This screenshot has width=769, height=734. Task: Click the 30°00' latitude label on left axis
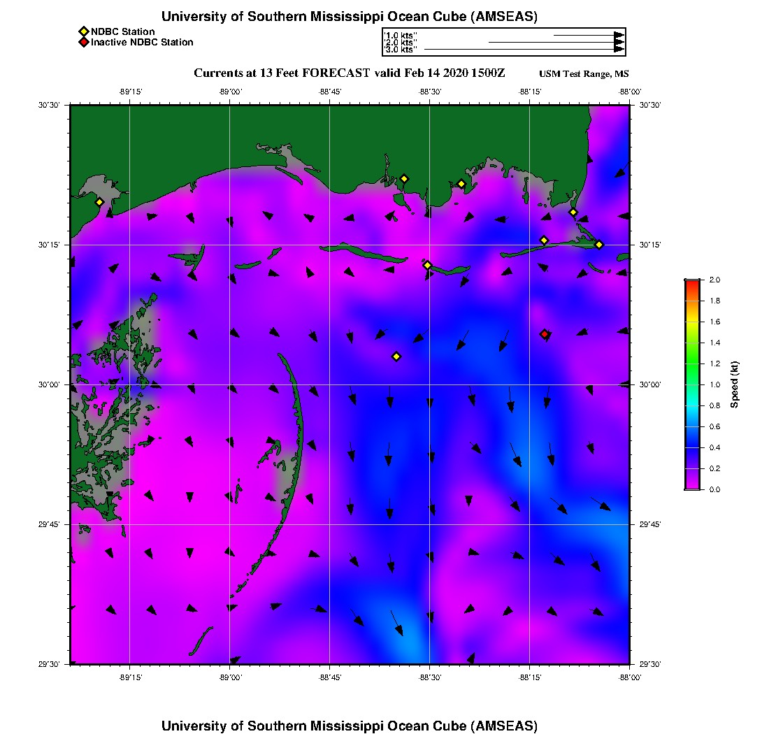pos(50,384)
